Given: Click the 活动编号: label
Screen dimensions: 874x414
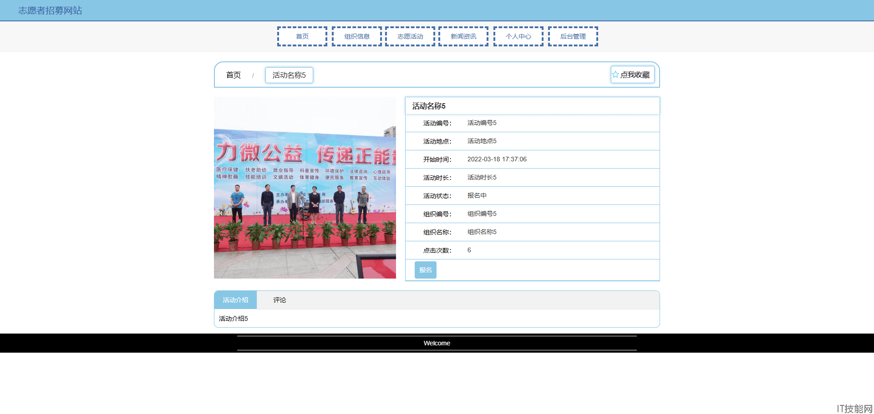Looking at the screenshot, I should (x=437, y=123).
